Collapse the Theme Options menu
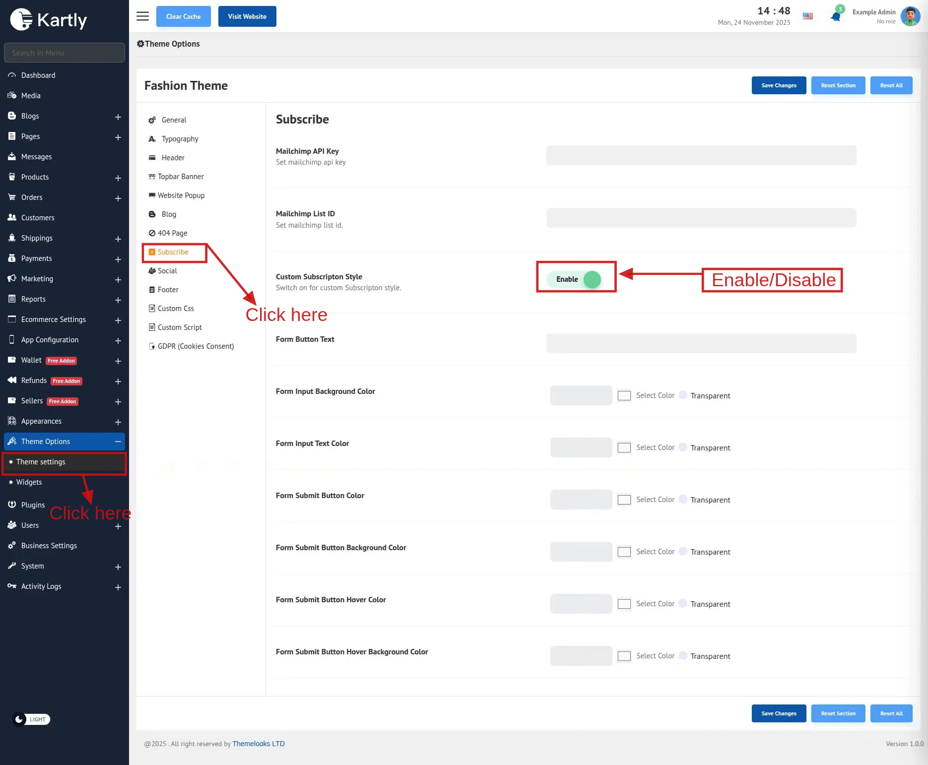Viewport: 928px width, 765px height. point(118,442)
